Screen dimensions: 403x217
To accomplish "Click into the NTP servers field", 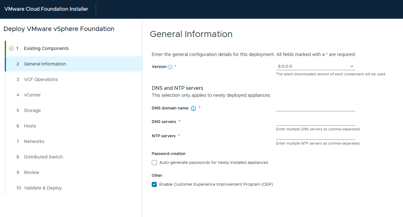I will tap(315, 136).
